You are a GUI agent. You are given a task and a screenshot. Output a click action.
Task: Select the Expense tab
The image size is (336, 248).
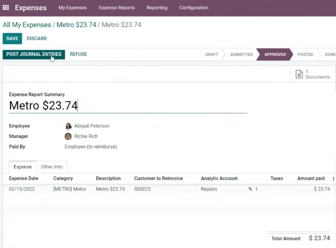coord(23,167)
